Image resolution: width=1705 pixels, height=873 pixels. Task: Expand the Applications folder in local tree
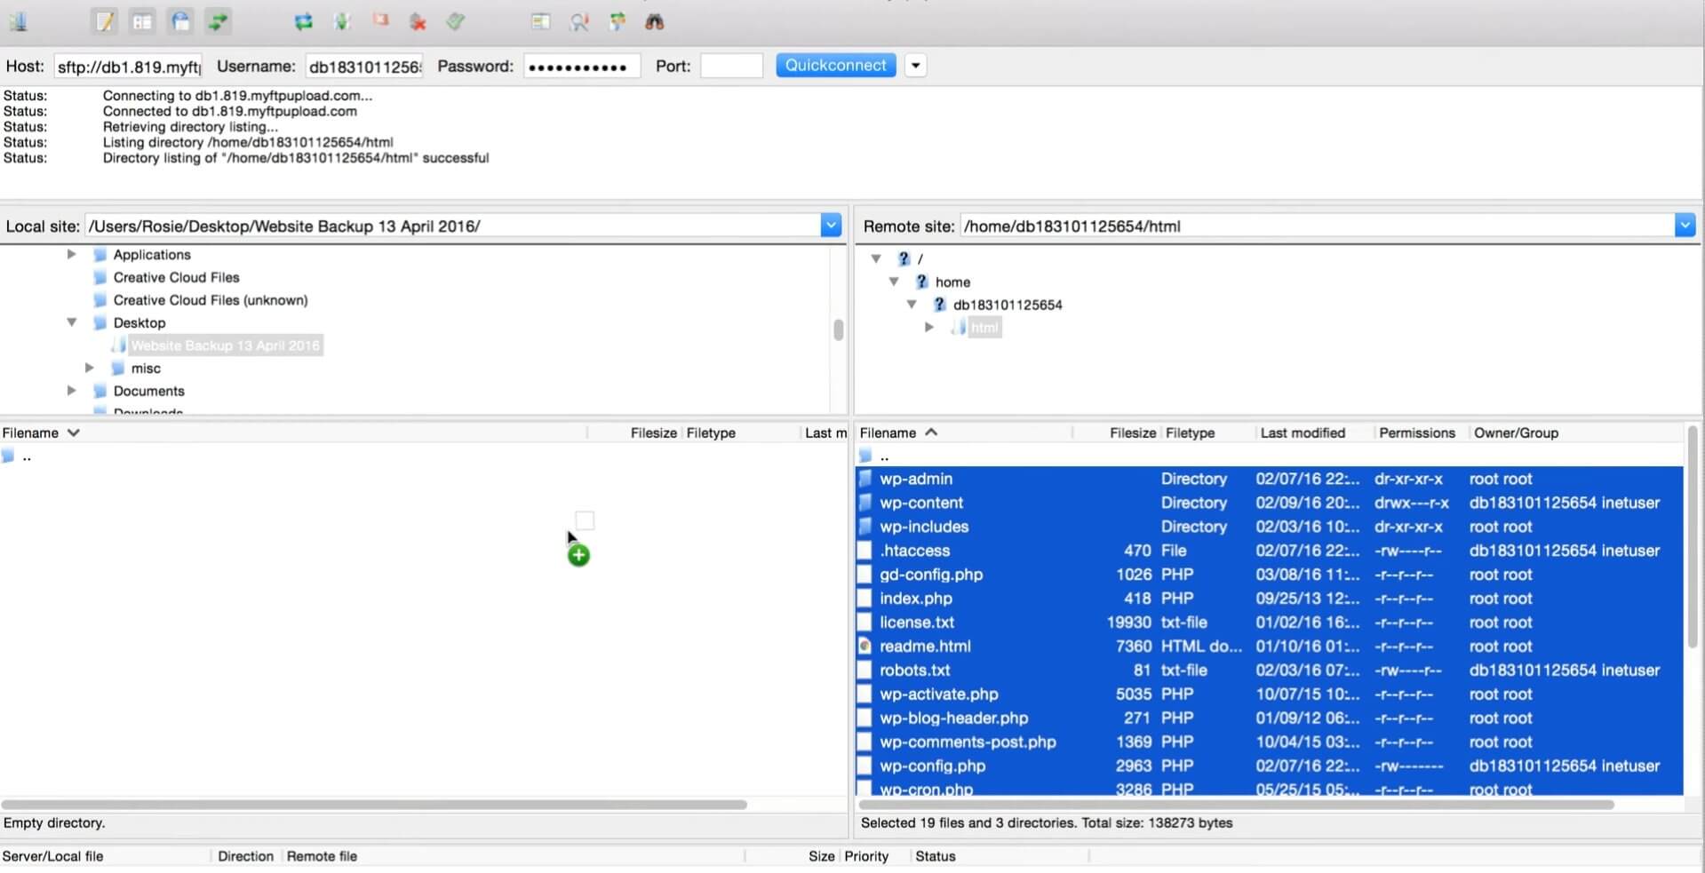click(x=72, y=255)
